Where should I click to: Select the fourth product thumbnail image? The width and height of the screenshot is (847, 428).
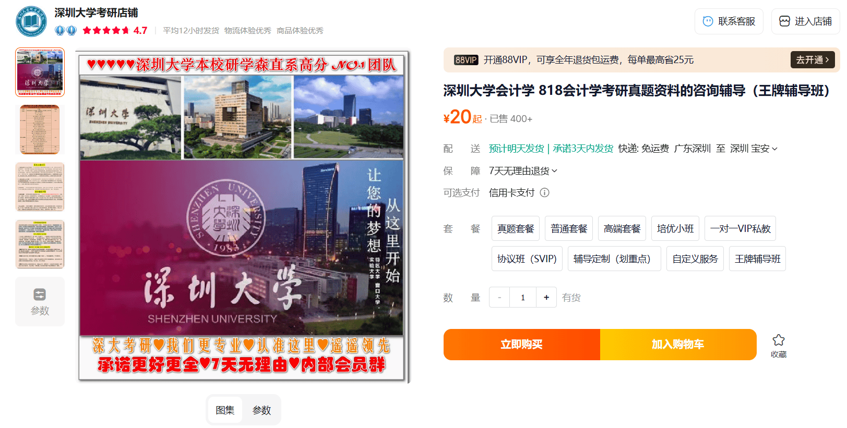(40, 244)
